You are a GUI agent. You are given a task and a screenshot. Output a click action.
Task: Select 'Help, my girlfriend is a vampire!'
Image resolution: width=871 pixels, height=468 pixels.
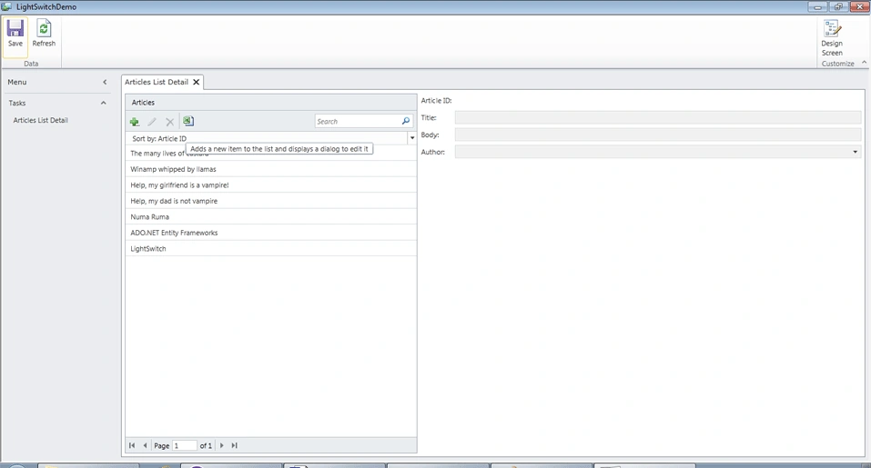[271, 185]
